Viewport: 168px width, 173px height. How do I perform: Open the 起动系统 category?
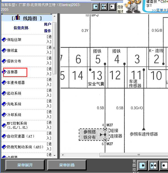(x=14, y=93)
